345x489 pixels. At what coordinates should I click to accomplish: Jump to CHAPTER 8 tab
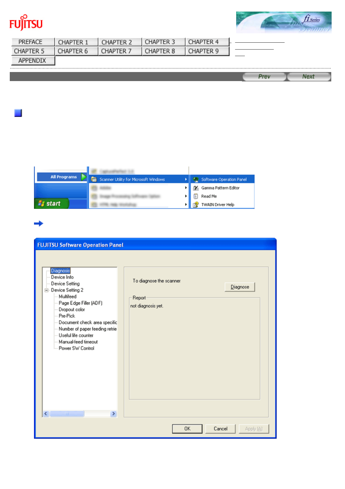pyautogui.click(x=163, y=51)
